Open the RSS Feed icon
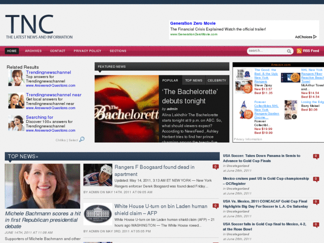 (299, 51)
